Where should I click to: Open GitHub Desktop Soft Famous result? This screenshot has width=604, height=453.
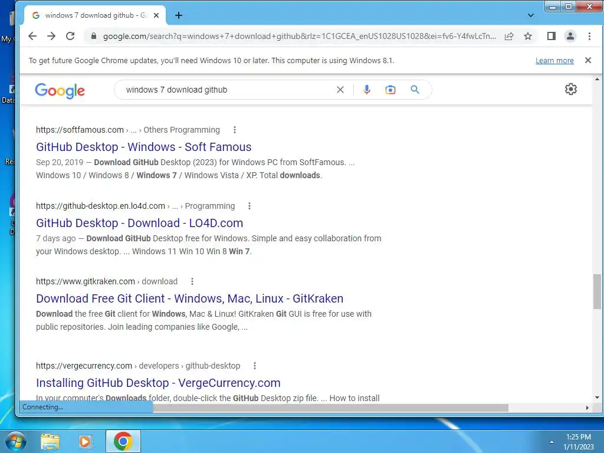click(x=144, y=147)
